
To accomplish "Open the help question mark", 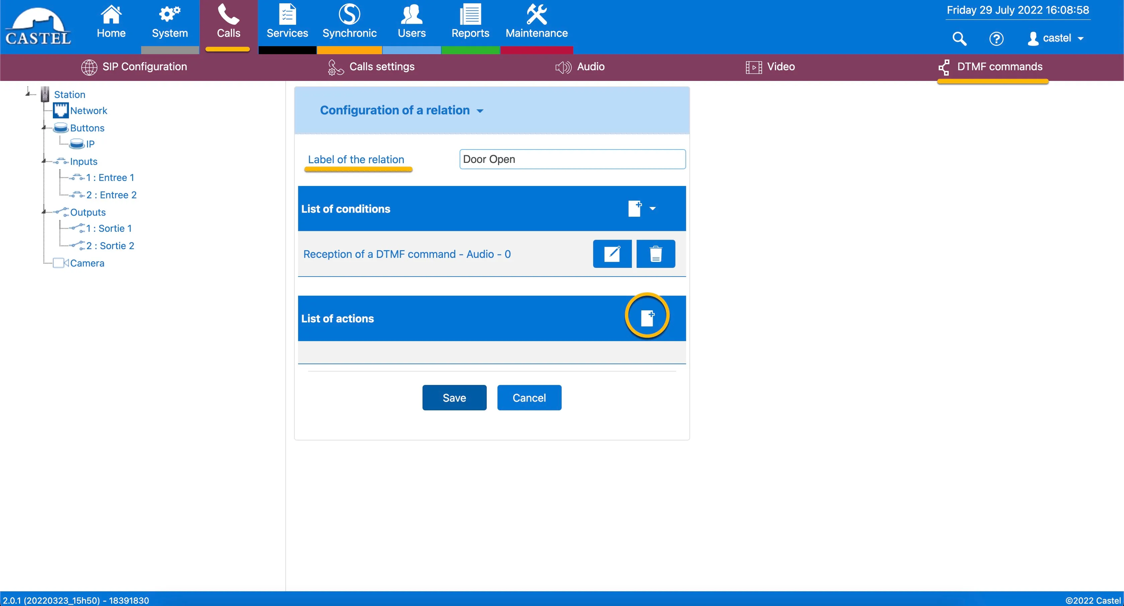I will (996, 38).
